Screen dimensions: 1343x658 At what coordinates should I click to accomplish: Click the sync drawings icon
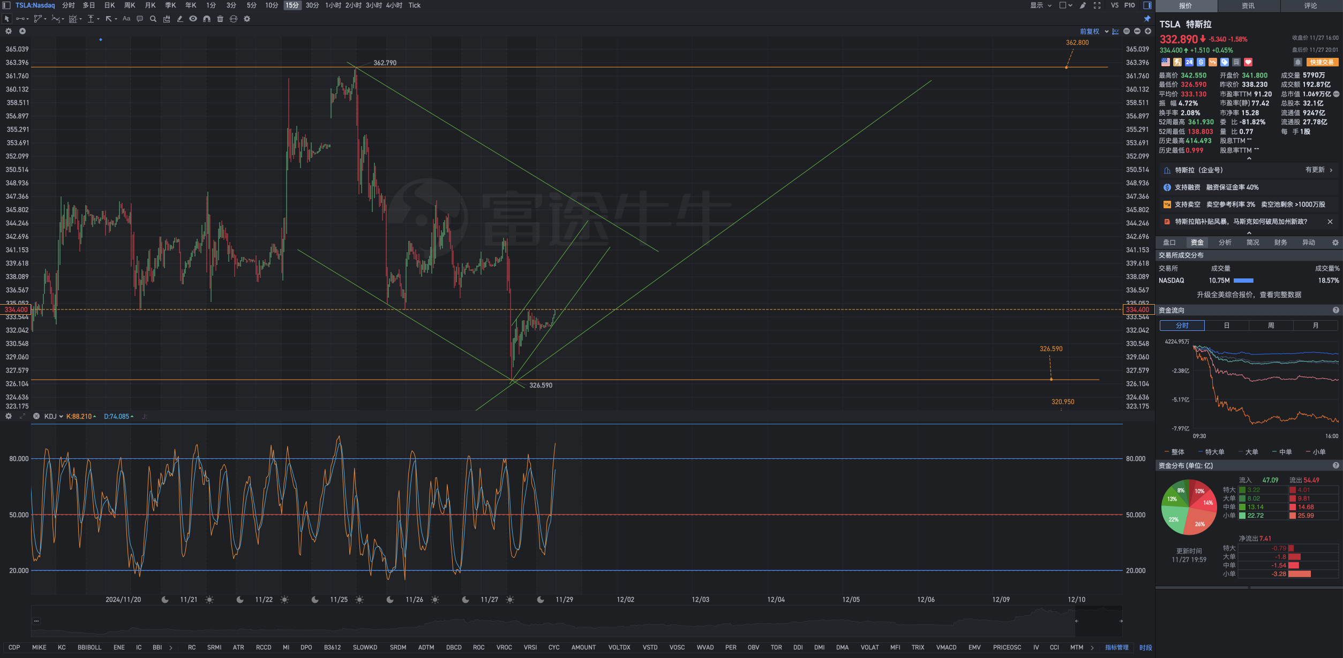click(234, 19)
